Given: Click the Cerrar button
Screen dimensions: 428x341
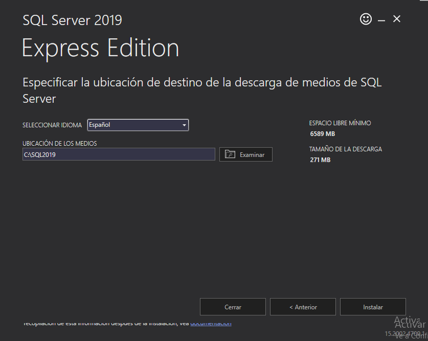Looking at the screenshot, I should pos(233,306).
